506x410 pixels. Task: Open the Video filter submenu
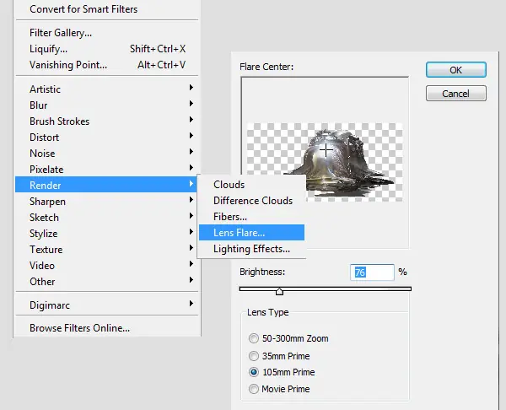pyautogui.click(x=106, y=266)
